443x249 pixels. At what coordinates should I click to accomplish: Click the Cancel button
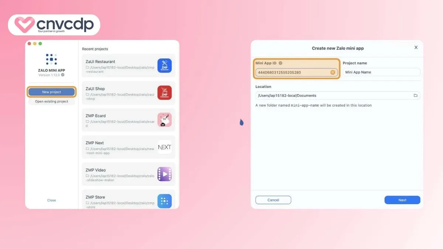273,200
